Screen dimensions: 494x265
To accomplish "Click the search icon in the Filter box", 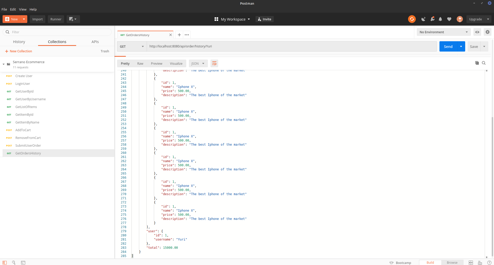I will 7,32.
